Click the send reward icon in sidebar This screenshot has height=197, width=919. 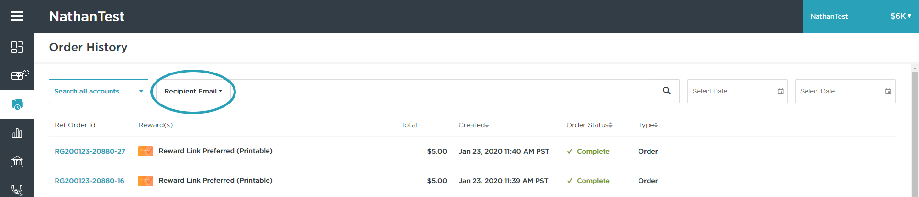tap(17, 75)
